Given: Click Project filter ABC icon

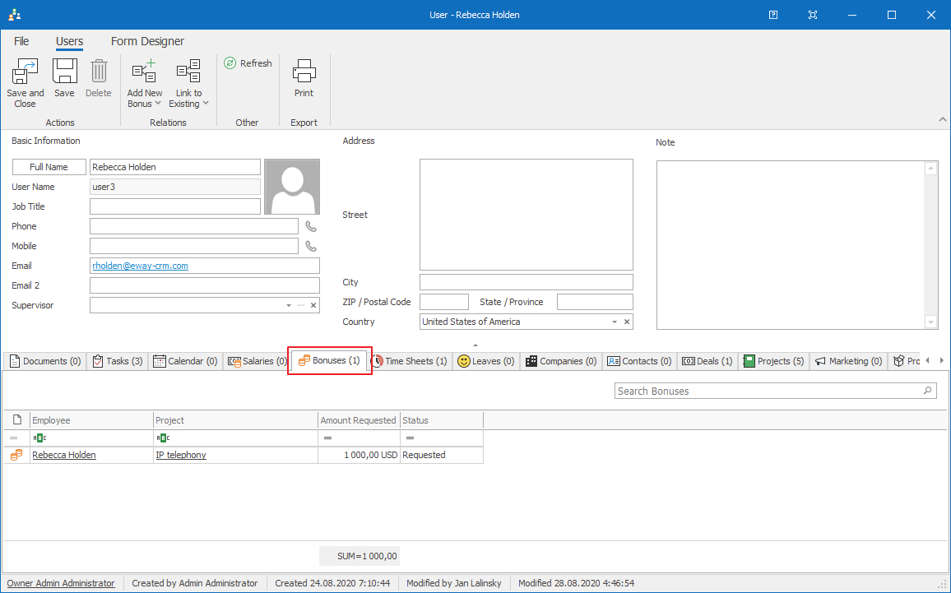Looking at the screenshot, I should point(163,438).
